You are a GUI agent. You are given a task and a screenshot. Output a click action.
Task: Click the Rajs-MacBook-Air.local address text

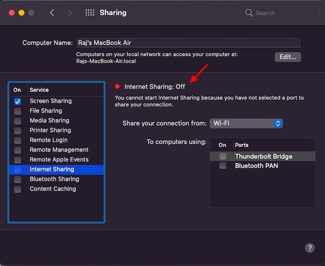106,61
